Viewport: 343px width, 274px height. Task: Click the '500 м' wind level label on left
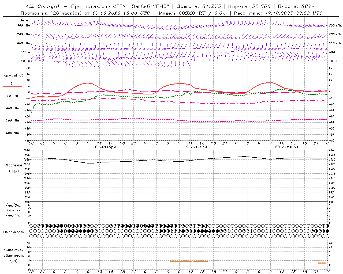pos(25,52)
